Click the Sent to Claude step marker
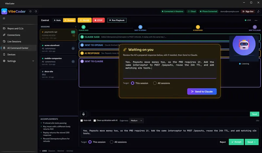Viewport: 262px width, 153px height. tap(255, 27)
